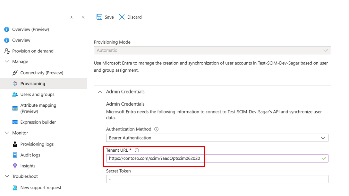
Task: Collapse the Monitor section chevron
Action: click(7, 133)
